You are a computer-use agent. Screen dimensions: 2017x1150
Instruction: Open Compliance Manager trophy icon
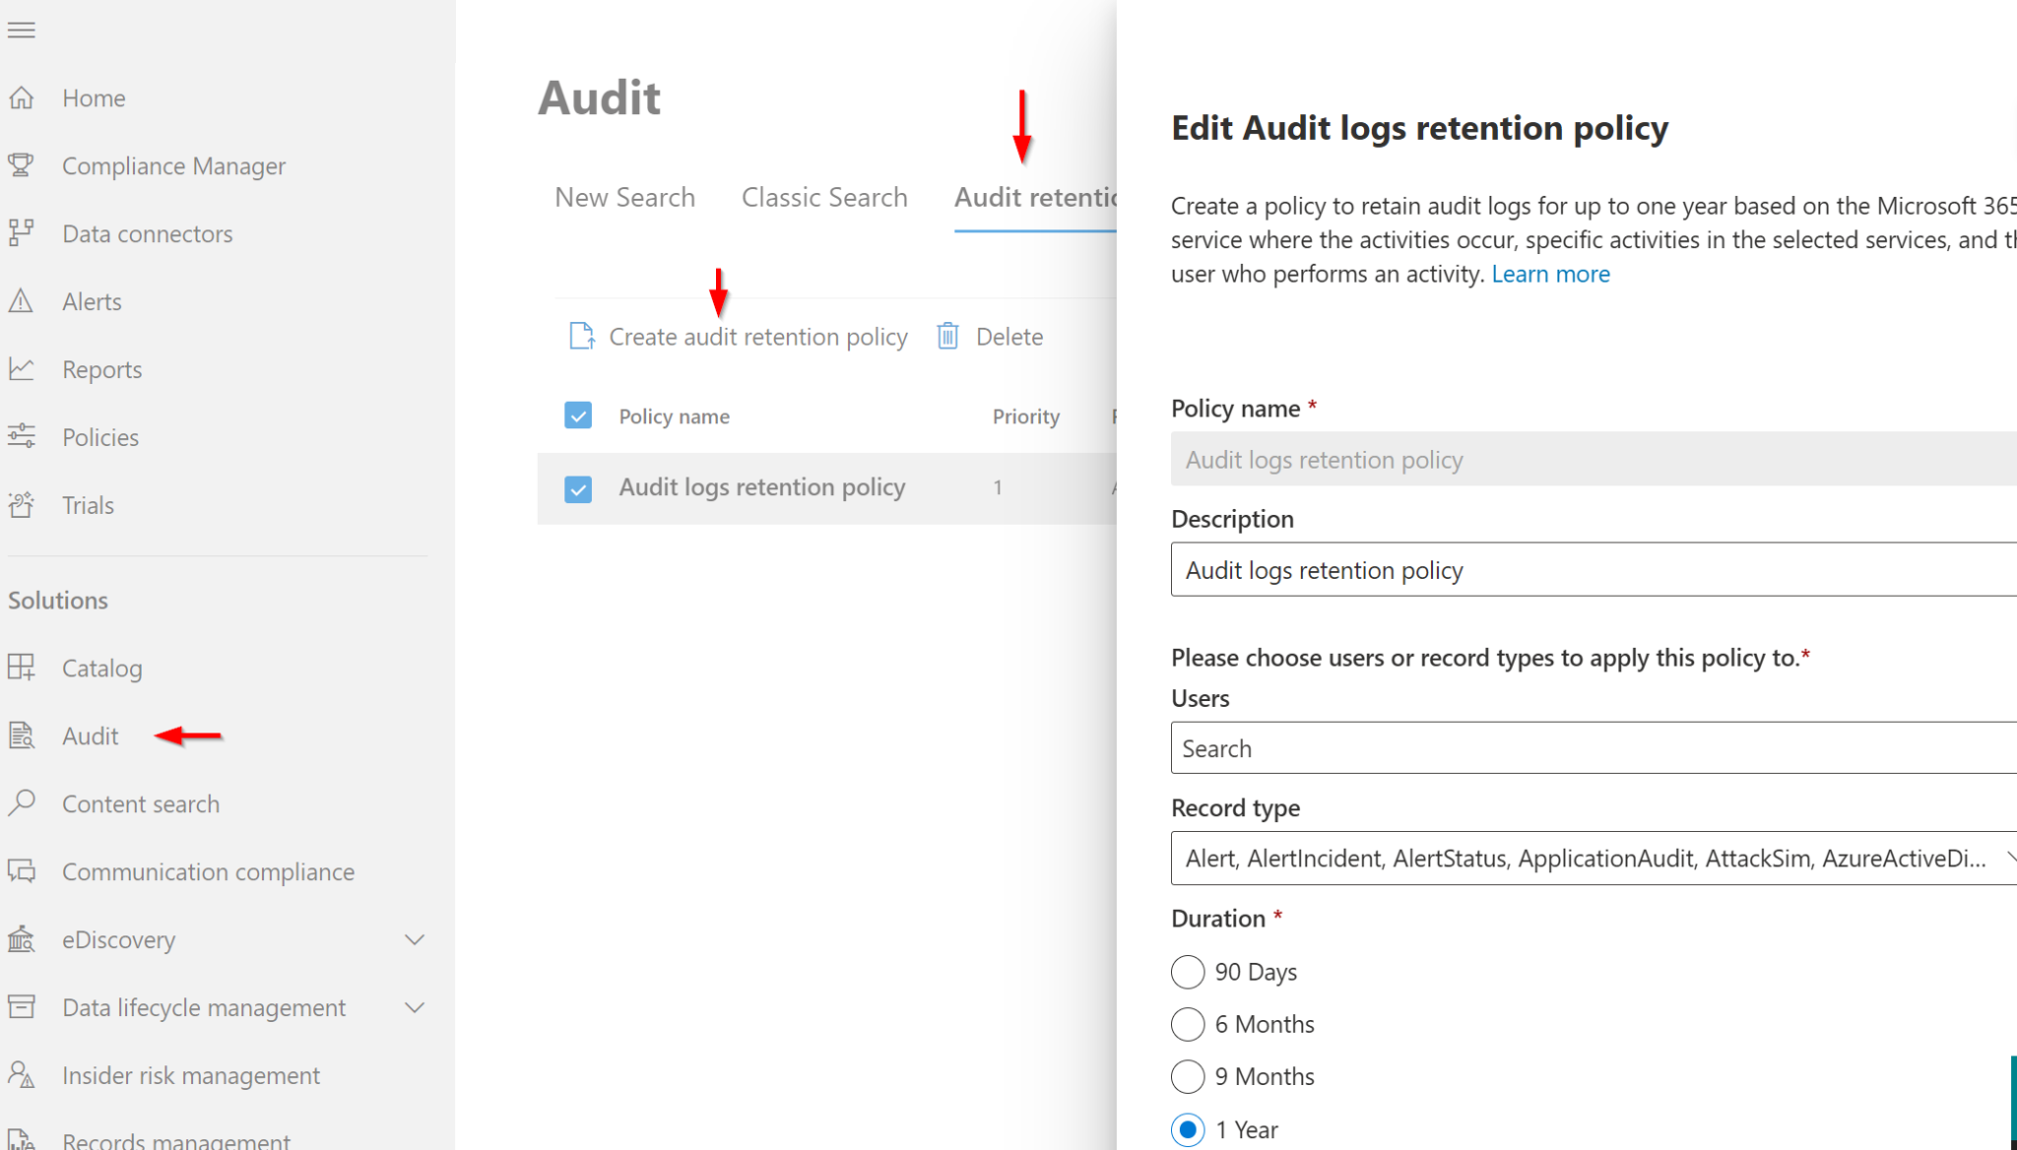(x=22, y=165)
